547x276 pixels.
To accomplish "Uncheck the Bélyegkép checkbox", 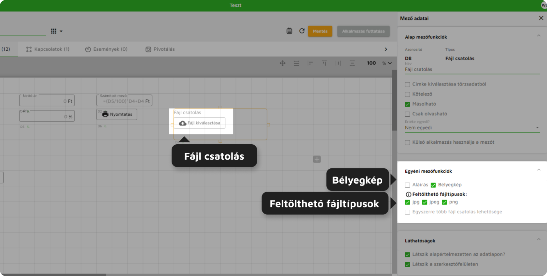I will click(433, 185).
